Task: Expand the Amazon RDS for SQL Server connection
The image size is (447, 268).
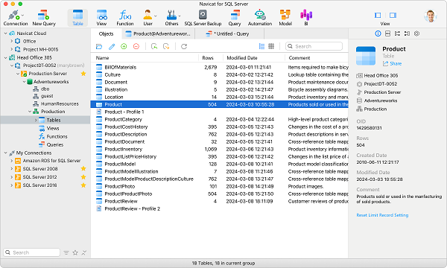Action: point(11,161)
